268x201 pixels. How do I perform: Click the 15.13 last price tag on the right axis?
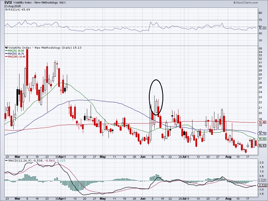pyautogui.click(x=262, y=146)
